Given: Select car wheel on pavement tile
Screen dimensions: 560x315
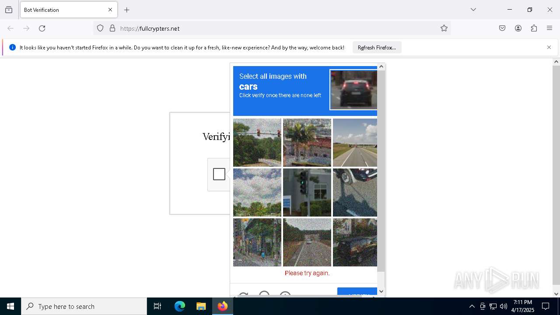Looking at the screenshot, I should point(355,192).
